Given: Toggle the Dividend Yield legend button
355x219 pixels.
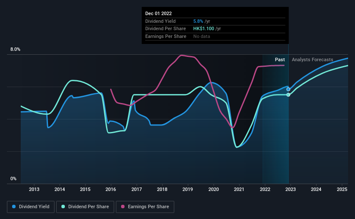Looking at the screenshot, I should click(x=31, y=207).
